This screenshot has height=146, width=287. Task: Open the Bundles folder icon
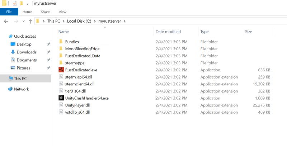[61, 42]
